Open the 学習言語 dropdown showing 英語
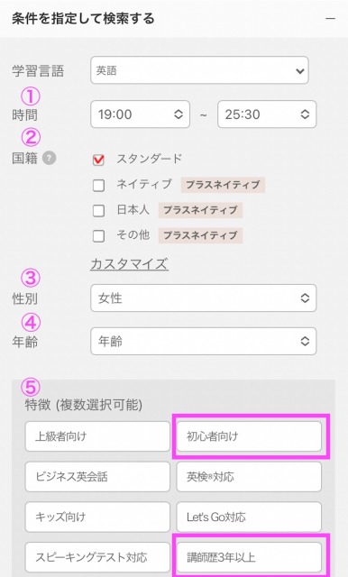 199,70
